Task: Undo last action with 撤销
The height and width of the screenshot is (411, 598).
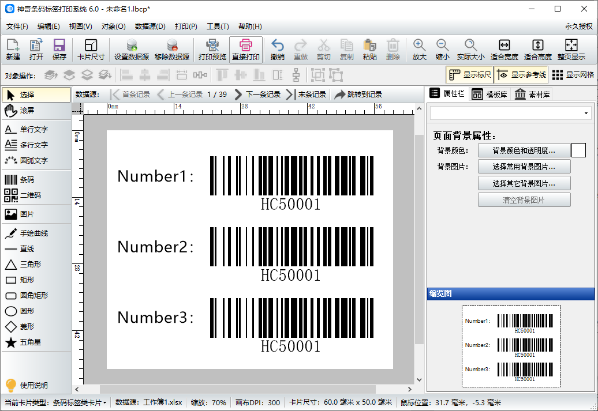Action: (x=277, y=49)
